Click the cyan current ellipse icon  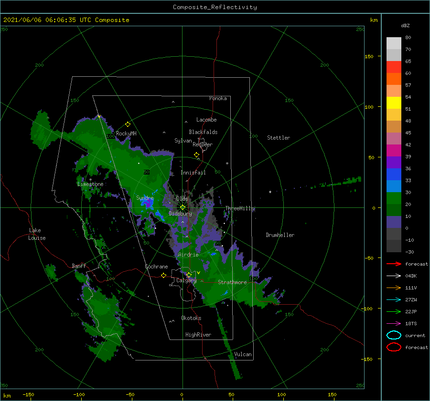pyautogui.click(x=394, y=335)
